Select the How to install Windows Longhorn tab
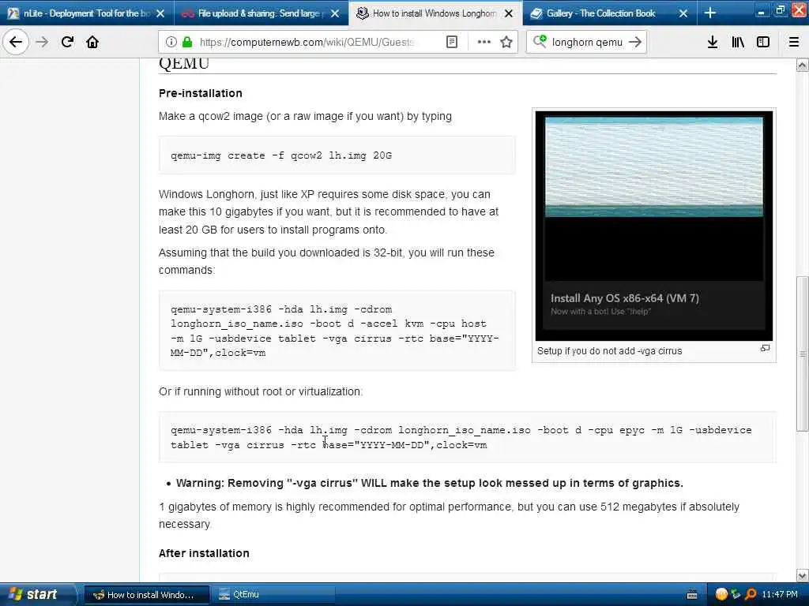 (x=435, y=13)
